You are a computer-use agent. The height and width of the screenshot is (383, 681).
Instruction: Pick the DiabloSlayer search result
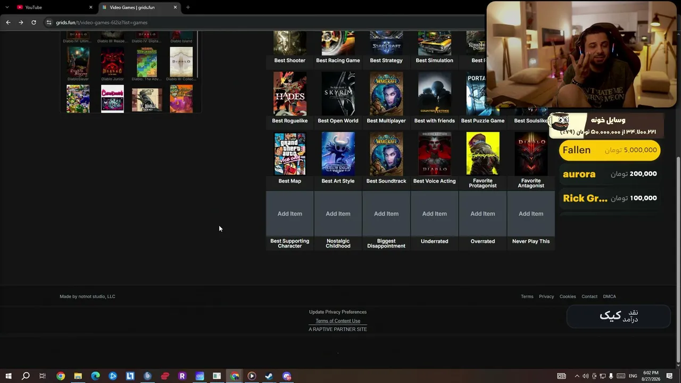(78, 61)
